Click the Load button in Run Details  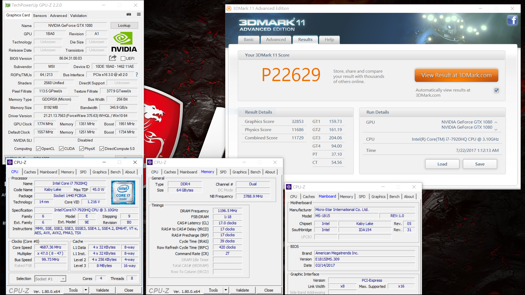point(442,164)
